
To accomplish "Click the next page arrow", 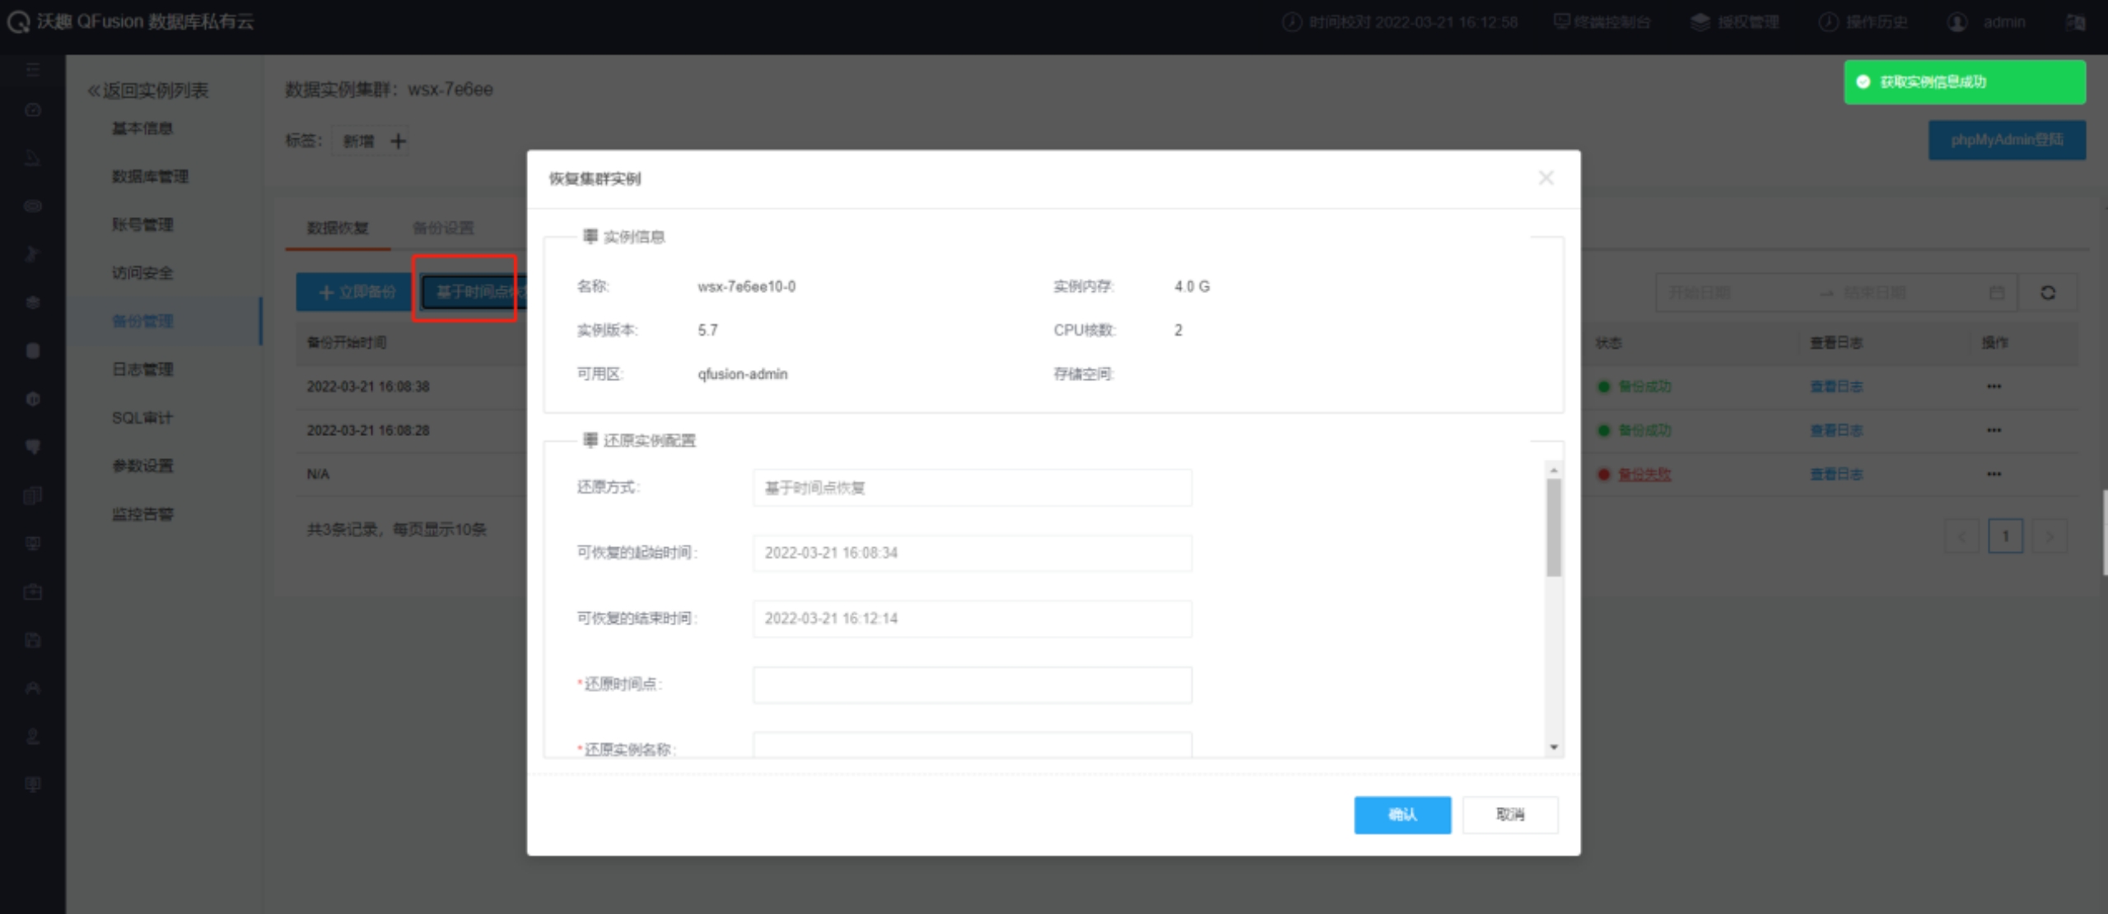I will (2050, 536).
